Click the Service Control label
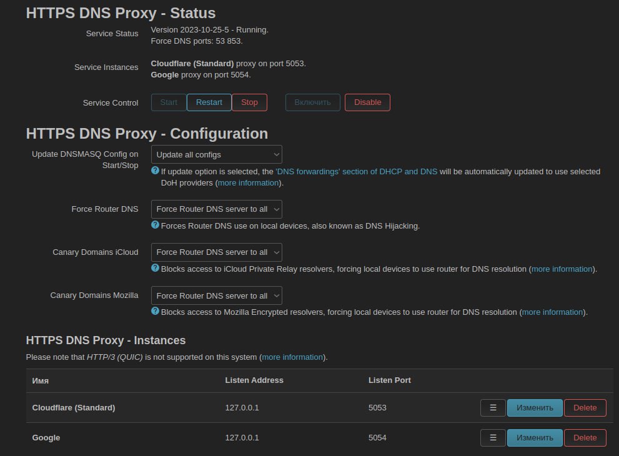The image size is (619, 456). (x=111, y=103)
